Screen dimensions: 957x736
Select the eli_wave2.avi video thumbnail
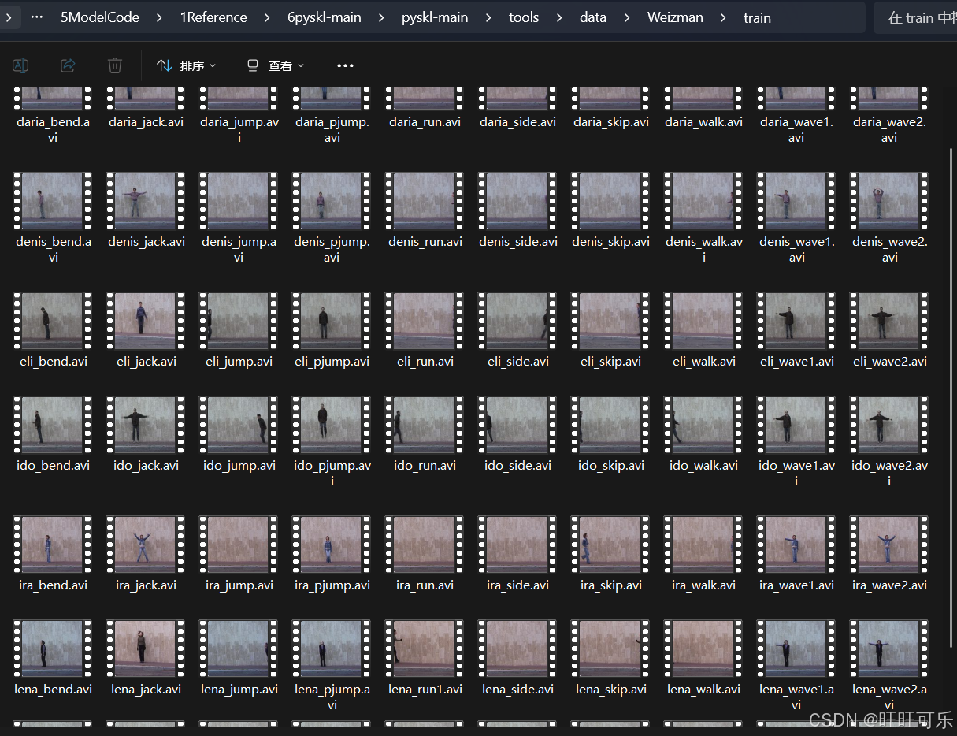889,321
